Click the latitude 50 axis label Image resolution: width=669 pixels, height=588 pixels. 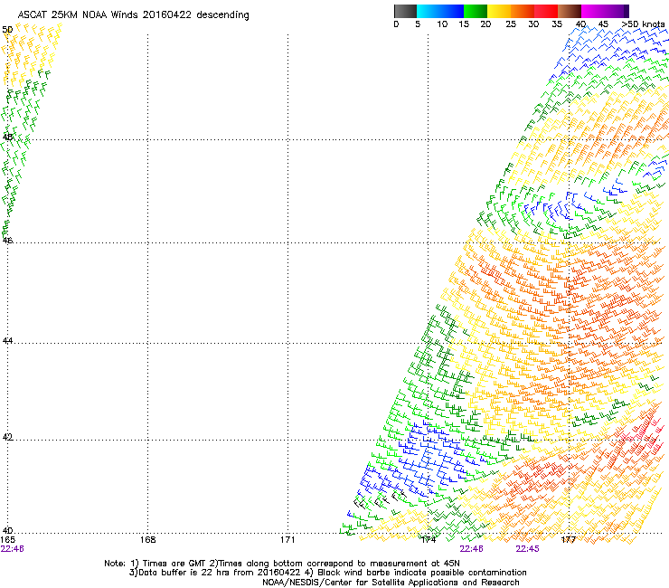pos(7,30)
